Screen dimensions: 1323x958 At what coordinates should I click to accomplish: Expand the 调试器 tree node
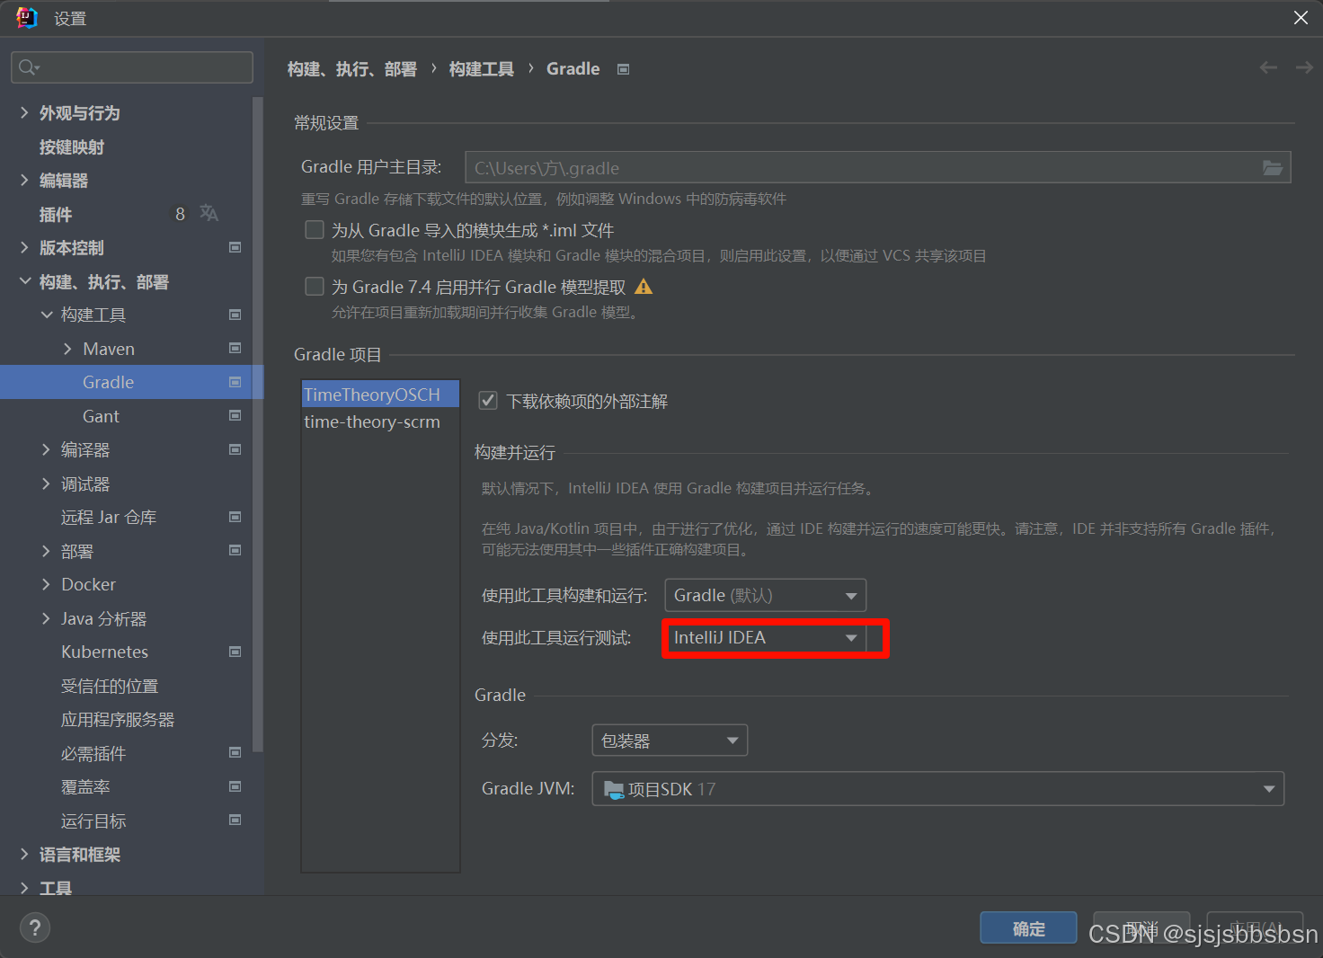tap(46, 483)
